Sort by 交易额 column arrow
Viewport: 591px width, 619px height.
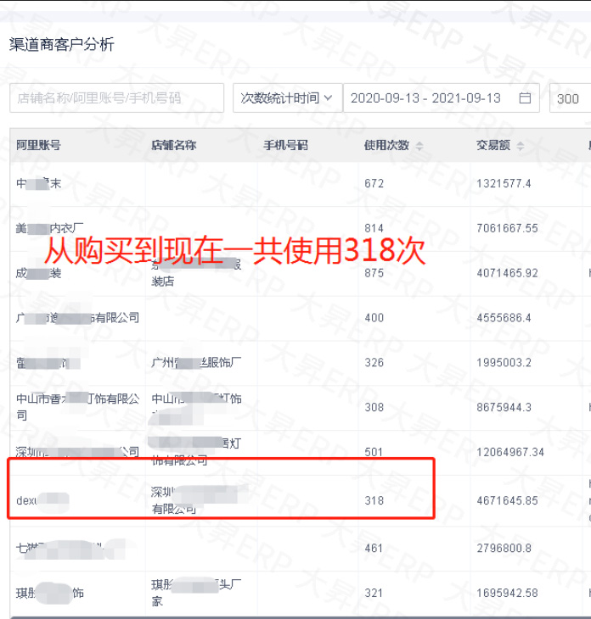click(x=521, y=146)
